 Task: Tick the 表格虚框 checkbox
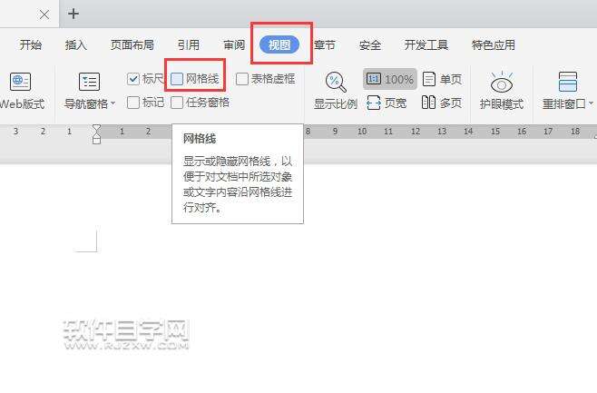(242, 79)
